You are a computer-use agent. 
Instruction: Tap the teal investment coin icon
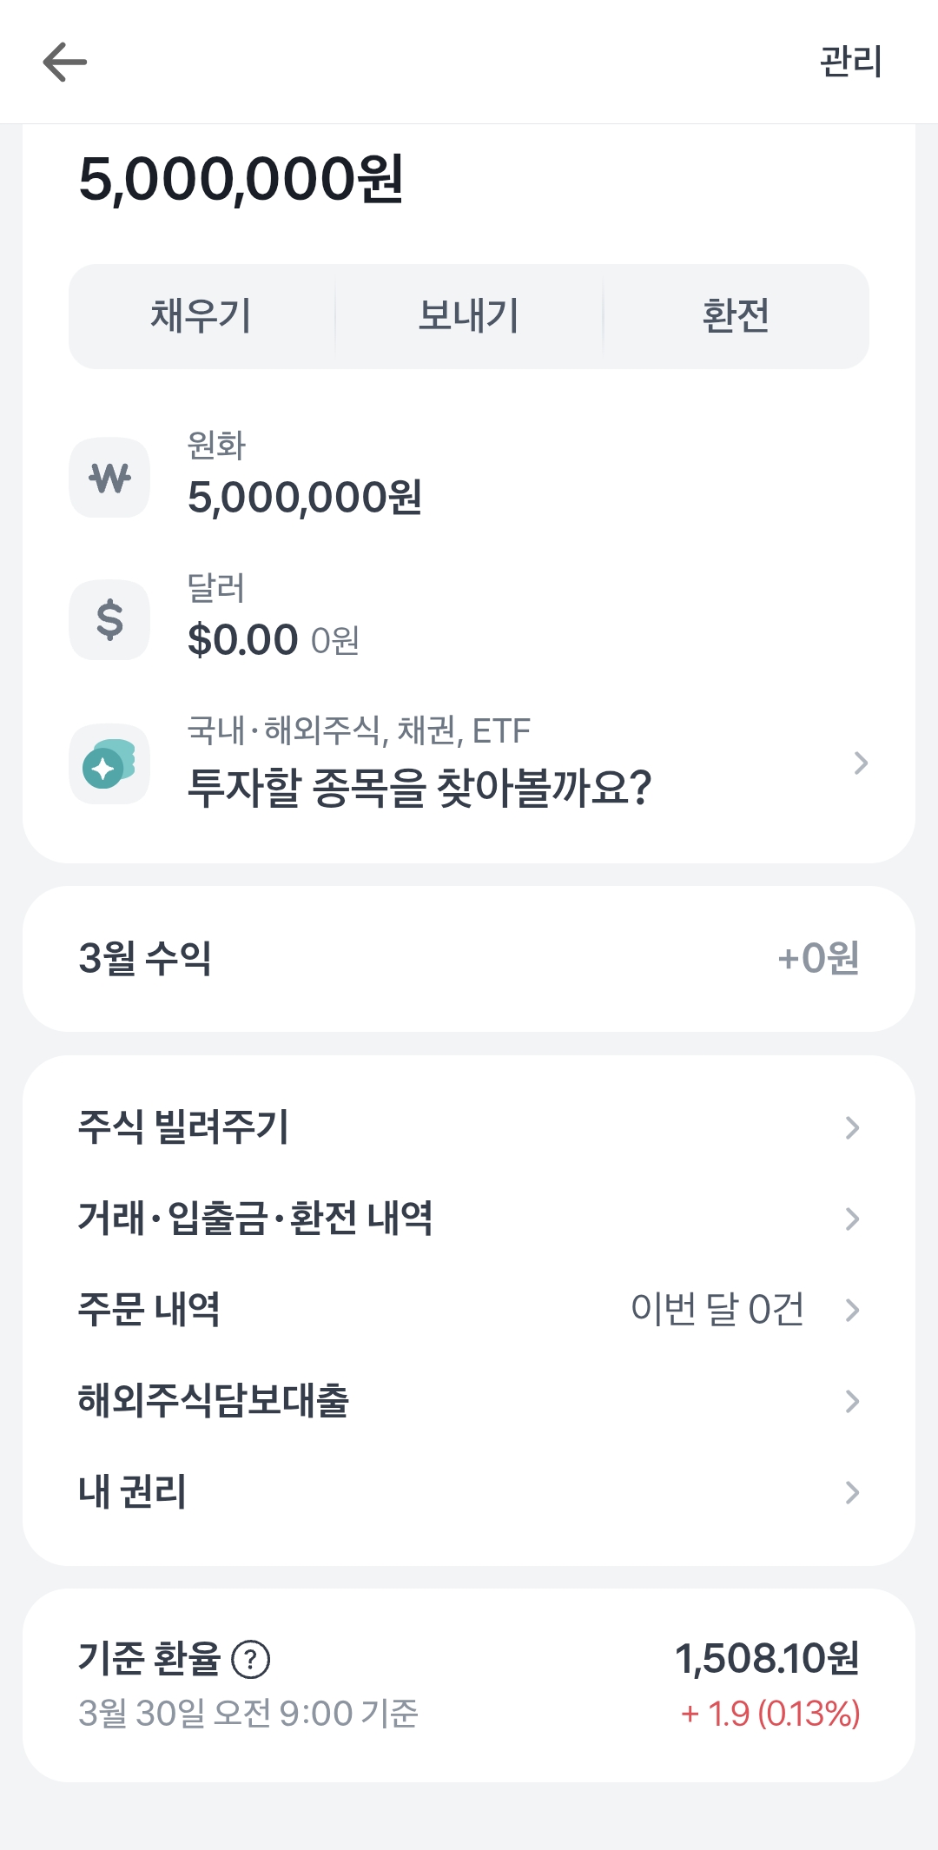click(x=109, y=764)
